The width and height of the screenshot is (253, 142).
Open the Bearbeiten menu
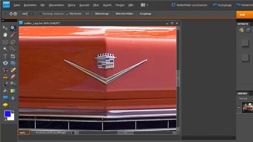pos(30,5)
